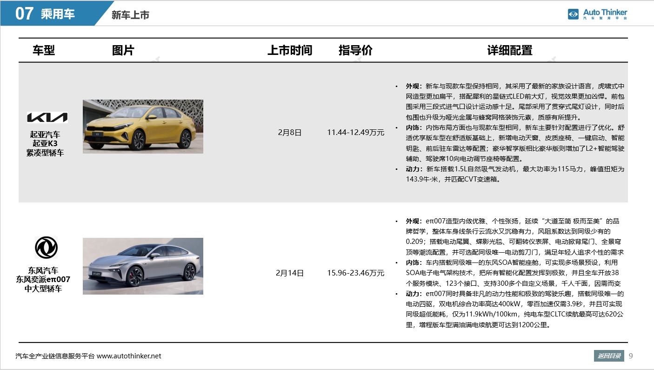Click the eπ007 内饰 bullet heading
This screenshot has height=370, width=654.
(414, 263)
